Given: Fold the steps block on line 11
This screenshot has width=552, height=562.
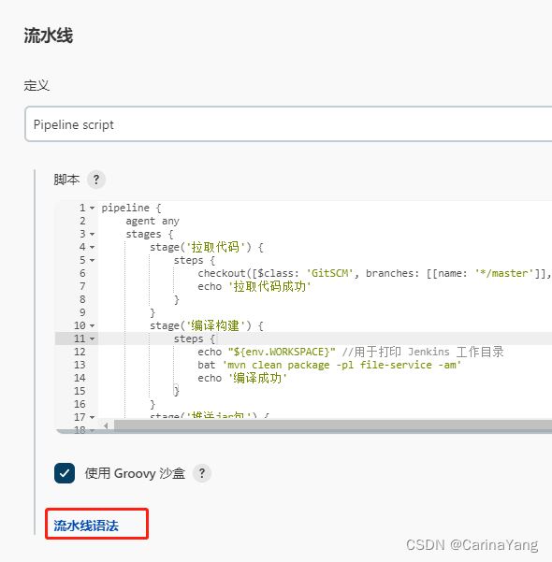Looking at the screenshot, I should [x=93, y=339].
